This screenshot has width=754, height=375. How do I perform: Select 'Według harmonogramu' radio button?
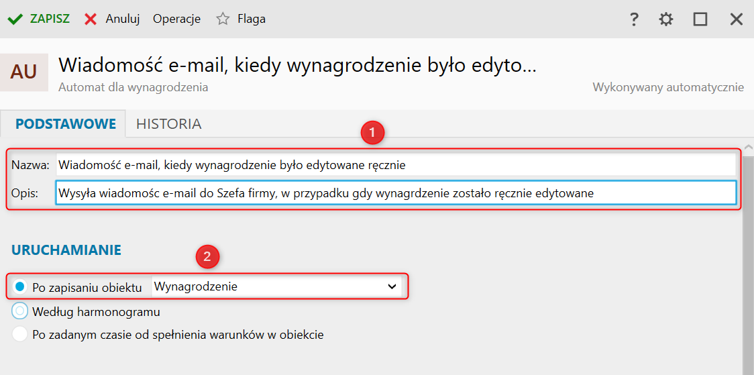coord(20,311)
